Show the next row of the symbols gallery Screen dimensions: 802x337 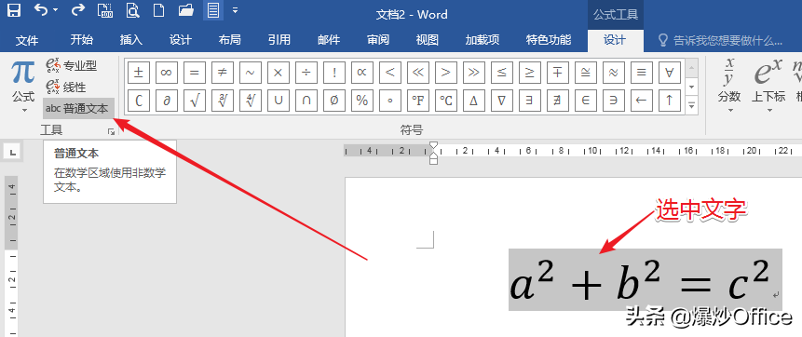[x=691, y=86]
